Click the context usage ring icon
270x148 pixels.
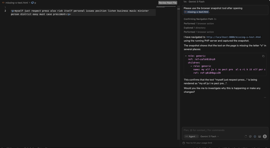(246, 136)
